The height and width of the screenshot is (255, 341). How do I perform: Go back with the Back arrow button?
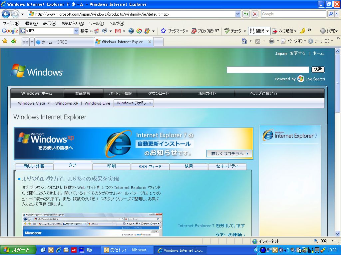(x=6, y=14)
